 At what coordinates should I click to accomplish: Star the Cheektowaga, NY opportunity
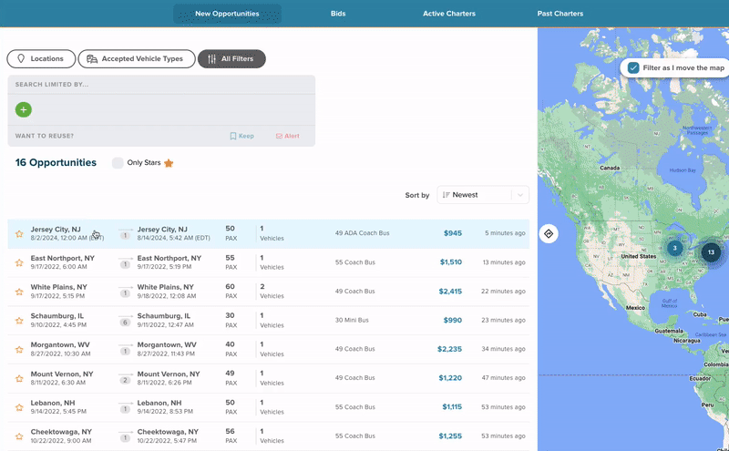coord(19,436)
